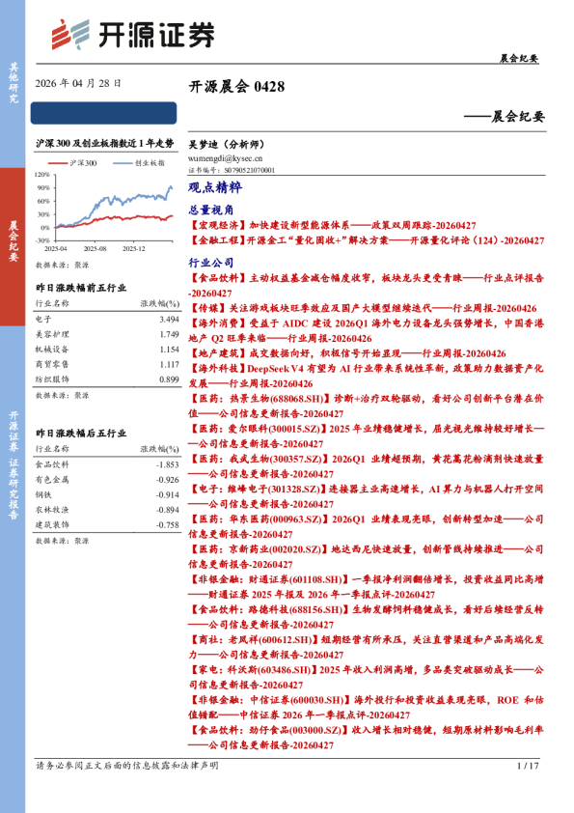
Task: Open the 老凤祥(600612.SH) report
Action: click(367, 647)
